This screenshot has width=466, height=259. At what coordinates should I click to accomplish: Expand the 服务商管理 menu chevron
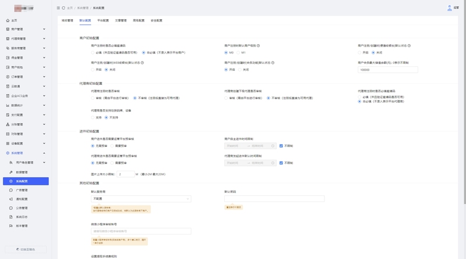click(44, 48)
